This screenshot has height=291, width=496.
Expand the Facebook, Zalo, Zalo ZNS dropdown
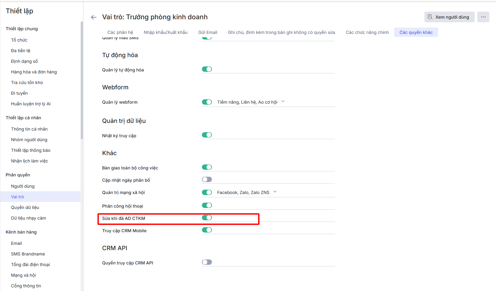pos(275,192)
